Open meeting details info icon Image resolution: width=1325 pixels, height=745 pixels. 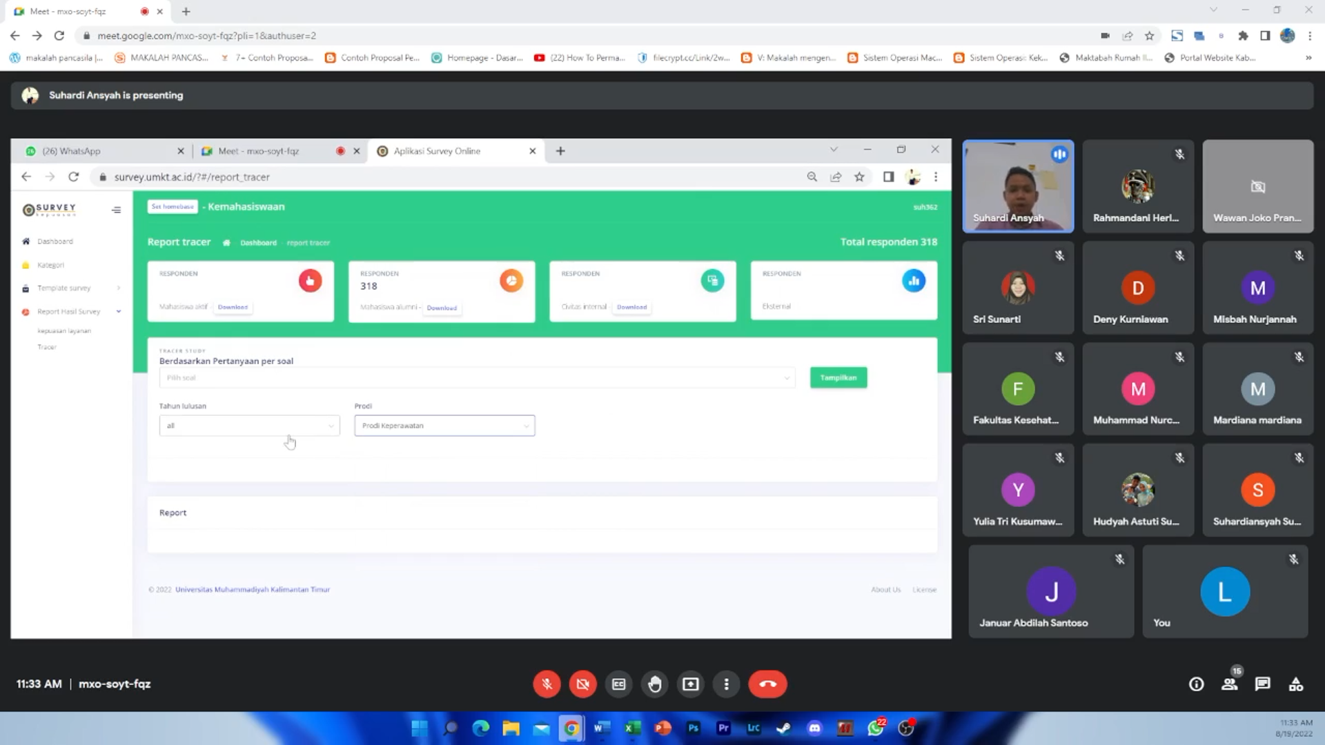[1196, 684]
